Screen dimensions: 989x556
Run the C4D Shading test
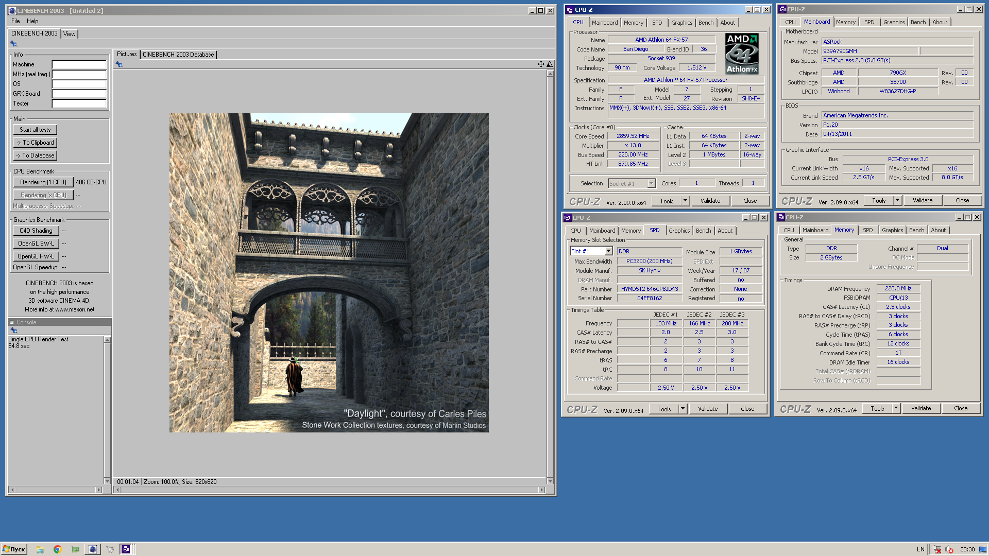click(36, 231)
